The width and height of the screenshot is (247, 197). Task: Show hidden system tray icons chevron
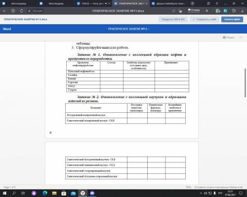(x=201, y=193)
